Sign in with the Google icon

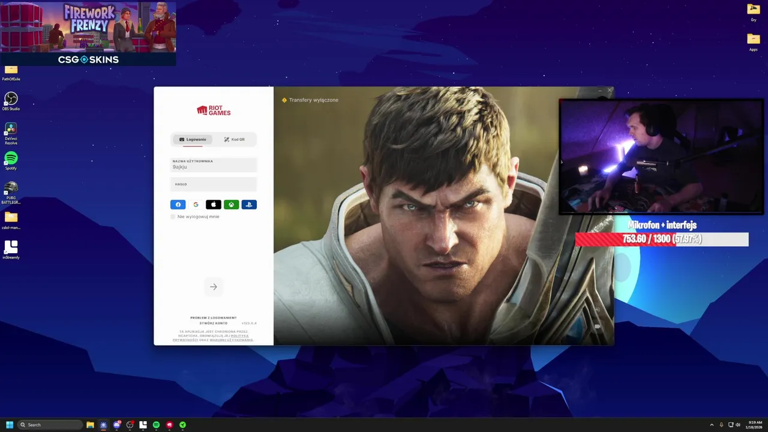click(x=196, y=205)
